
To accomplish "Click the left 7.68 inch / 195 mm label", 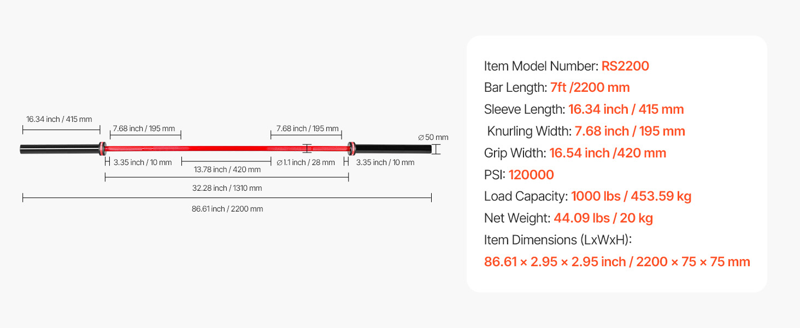I will coord(144,128).
